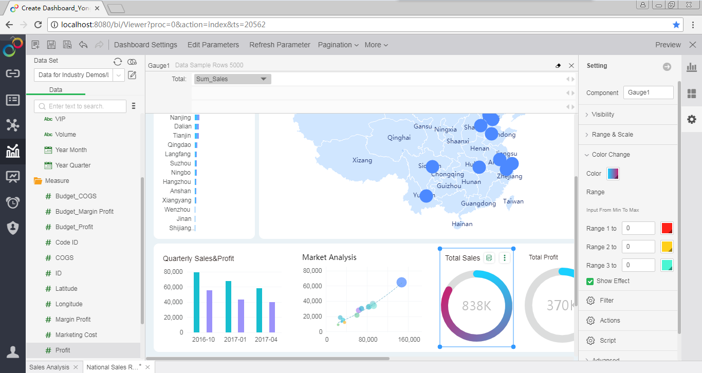Screen dimensions: 702x373
Task: Click the save-as icon in toolbar
Action: (67, 45)
